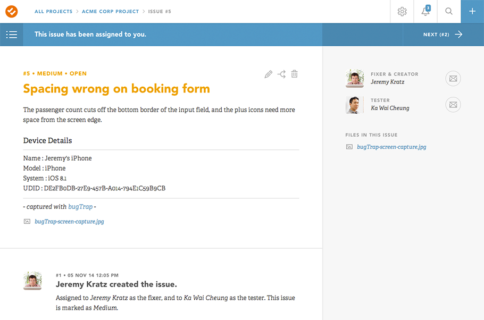The height and width of the screenshot is (320, 484).
Task: Open notifications bell with badge
Action: 425,11
